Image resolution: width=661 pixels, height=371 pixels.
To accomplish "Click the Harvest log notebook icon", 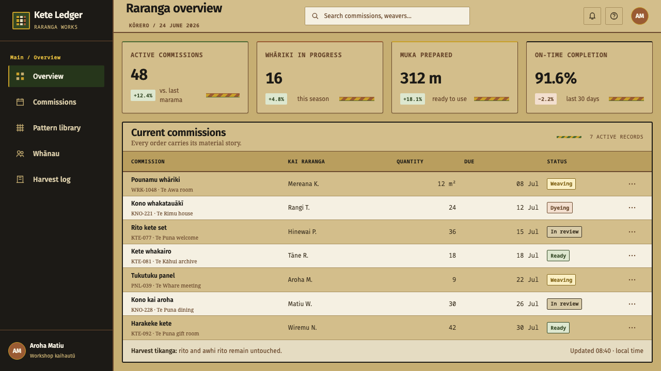I will [x=20, y=179].
